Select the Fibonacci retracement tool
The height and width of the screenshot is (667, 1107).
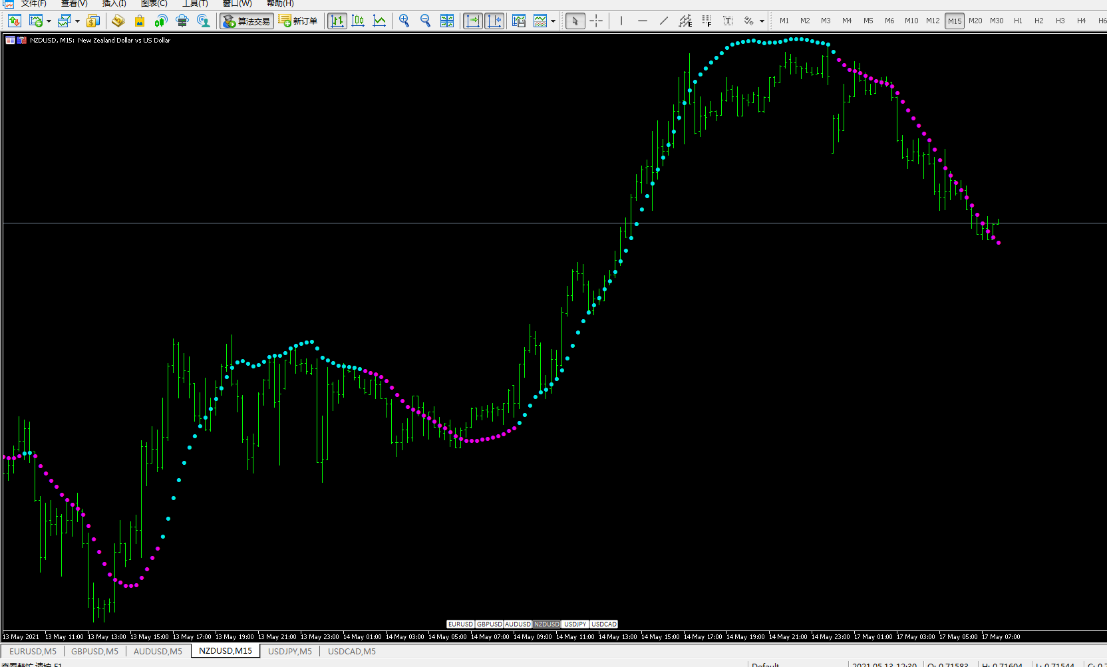707,21
